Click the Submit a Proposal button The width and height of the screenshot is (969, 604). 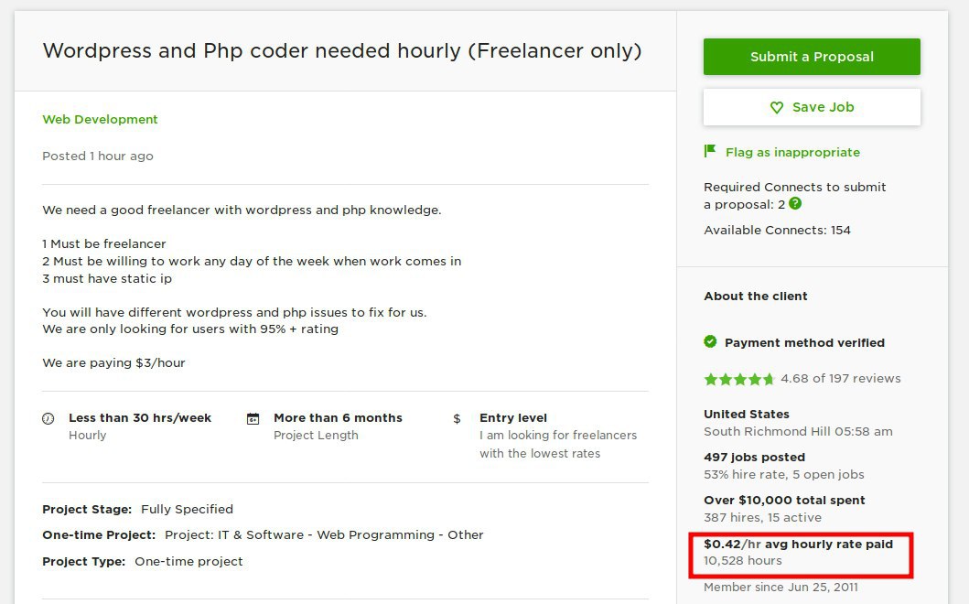pos(812,57)
